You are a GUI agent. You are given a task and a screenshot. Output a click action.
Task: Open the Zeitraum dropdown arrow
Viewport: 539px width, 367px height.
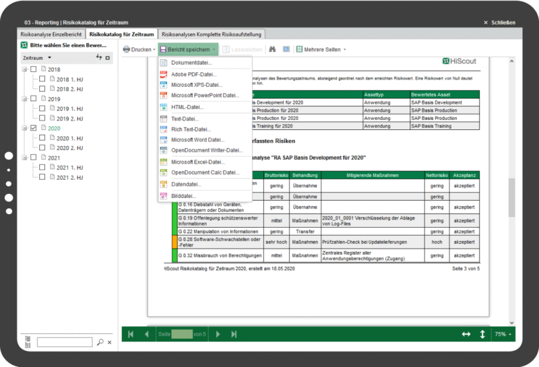pos(49,58)
